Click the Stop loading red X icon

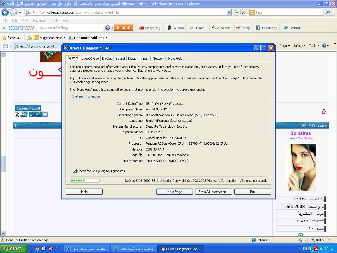pyautogui.click(x=243, y=13)
